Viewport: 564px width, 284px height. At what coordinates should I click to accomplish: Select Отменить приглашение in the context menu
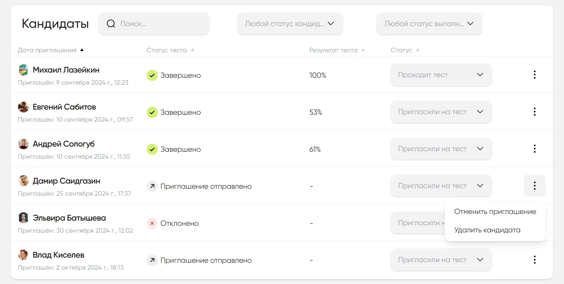click(x=495, y=212)
